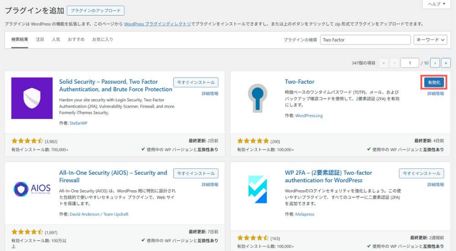Open the WordPress プラグインディレクトリ link

(x=157, y=24)
